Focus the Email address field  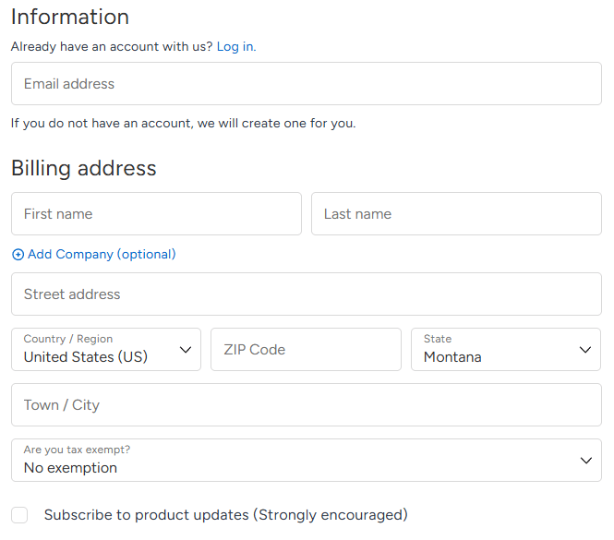click(306, 84)
